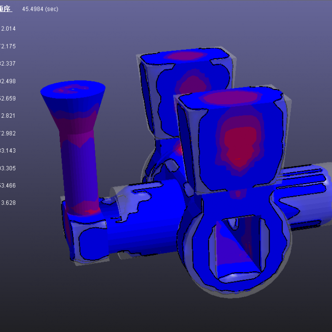Select the 32.337 legend value
The height and width of the screenshot is (332, 332).
click(x=8, y=64)
